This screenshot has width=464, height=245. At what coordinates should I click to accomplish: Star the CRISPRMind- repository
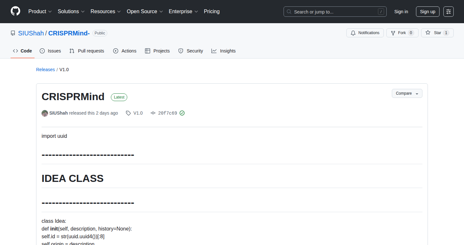437,33
